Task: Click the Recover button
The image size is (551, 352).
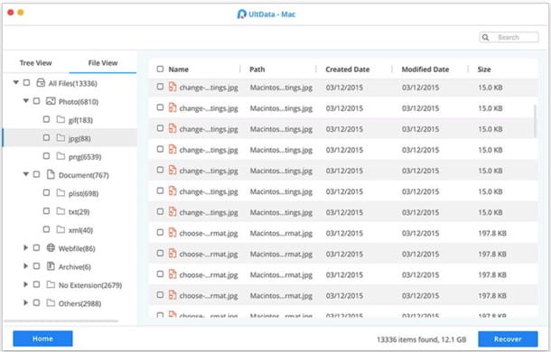Action: click(x=508, y=339)
